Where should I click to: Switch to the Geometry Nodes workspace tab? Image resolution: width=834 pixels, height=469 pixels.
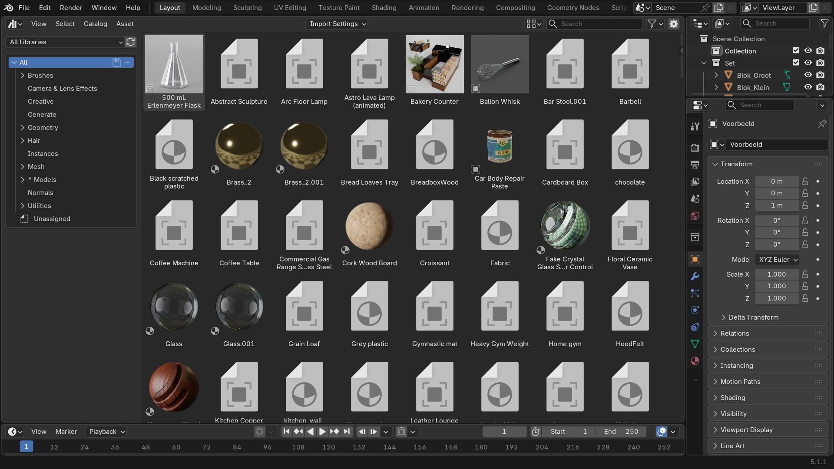(573, 8)
